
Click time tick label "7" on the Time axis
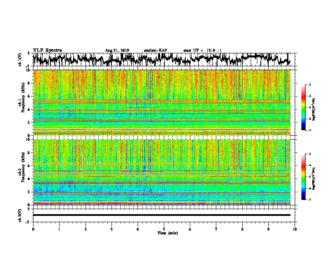216,229
